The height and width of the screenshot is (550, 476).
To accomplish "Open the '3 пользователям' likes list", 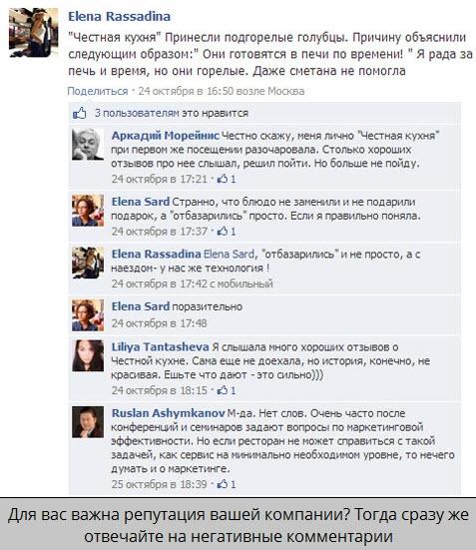I will tap(137, 113).
